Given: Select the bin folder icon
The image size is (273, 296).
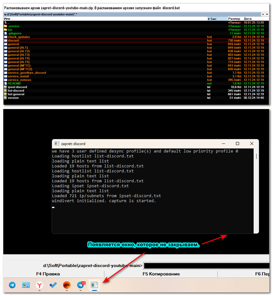Looking at the screenshot, I should pyautogui.click(x=5, y=30).
